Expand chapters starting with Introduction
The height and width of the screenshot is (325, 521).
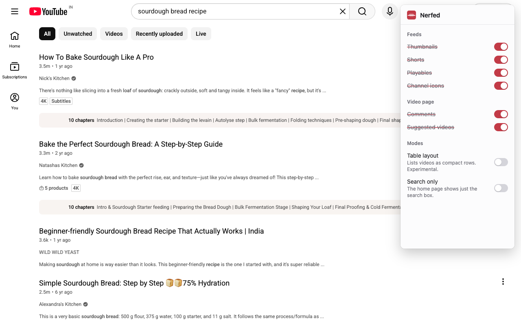coord(220,120)
